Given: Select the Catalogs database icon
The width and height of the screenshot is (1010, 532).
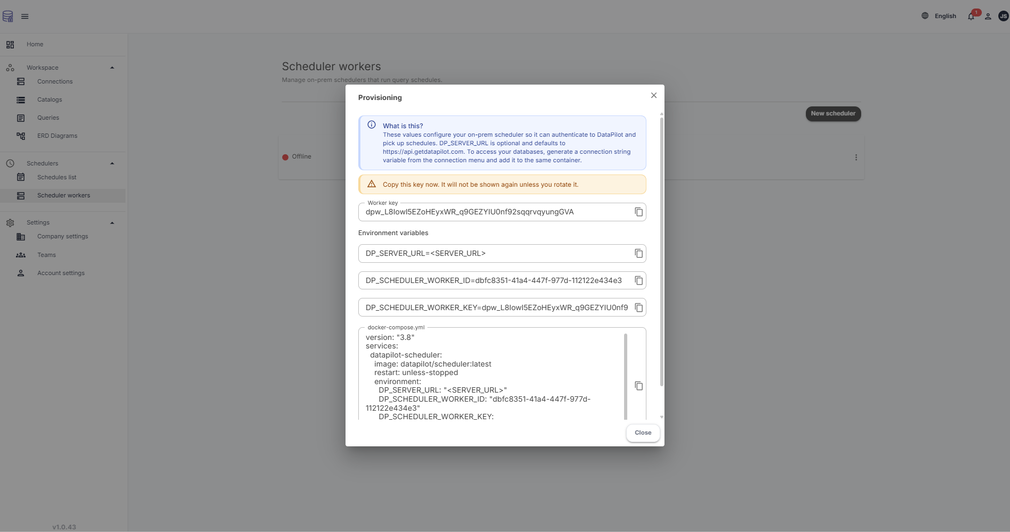Looking at the screenshot, I should 20,99.
